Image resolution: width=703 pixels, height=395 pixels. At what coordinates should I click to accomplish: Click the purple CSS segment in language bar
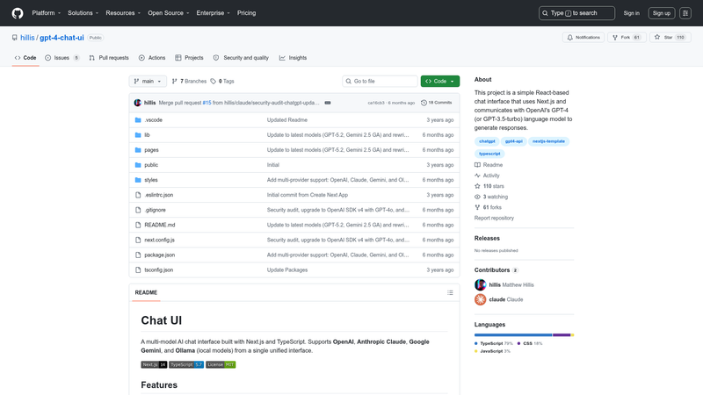[562, 334]
